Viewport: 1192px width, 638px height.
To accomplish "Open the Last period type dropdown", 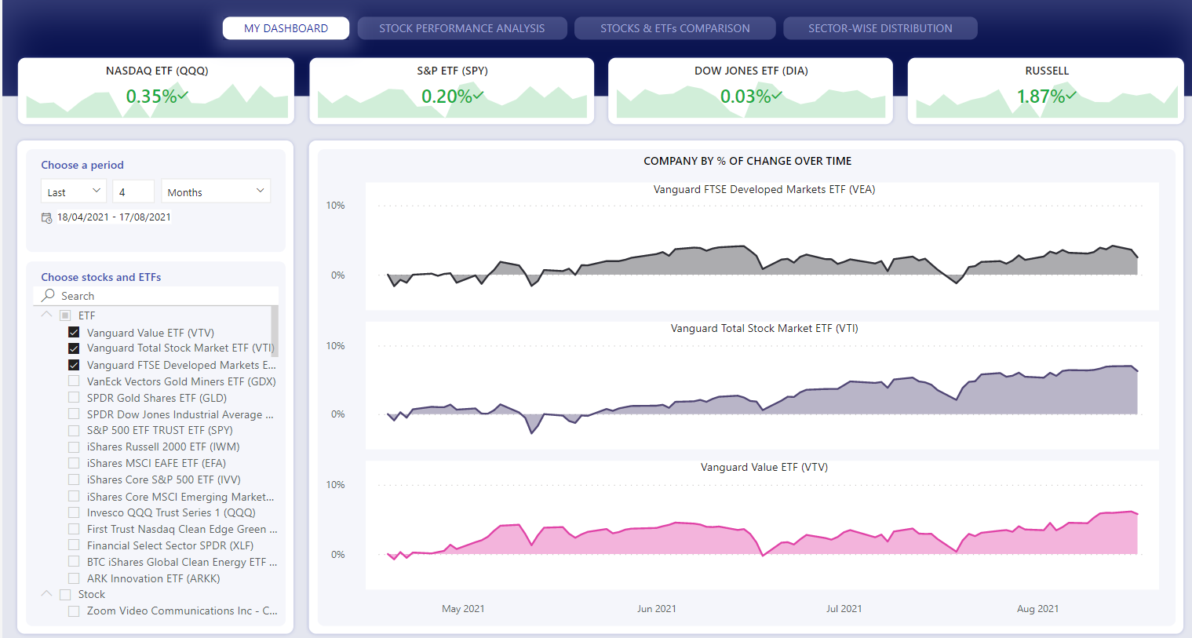I will pos(74,191).
